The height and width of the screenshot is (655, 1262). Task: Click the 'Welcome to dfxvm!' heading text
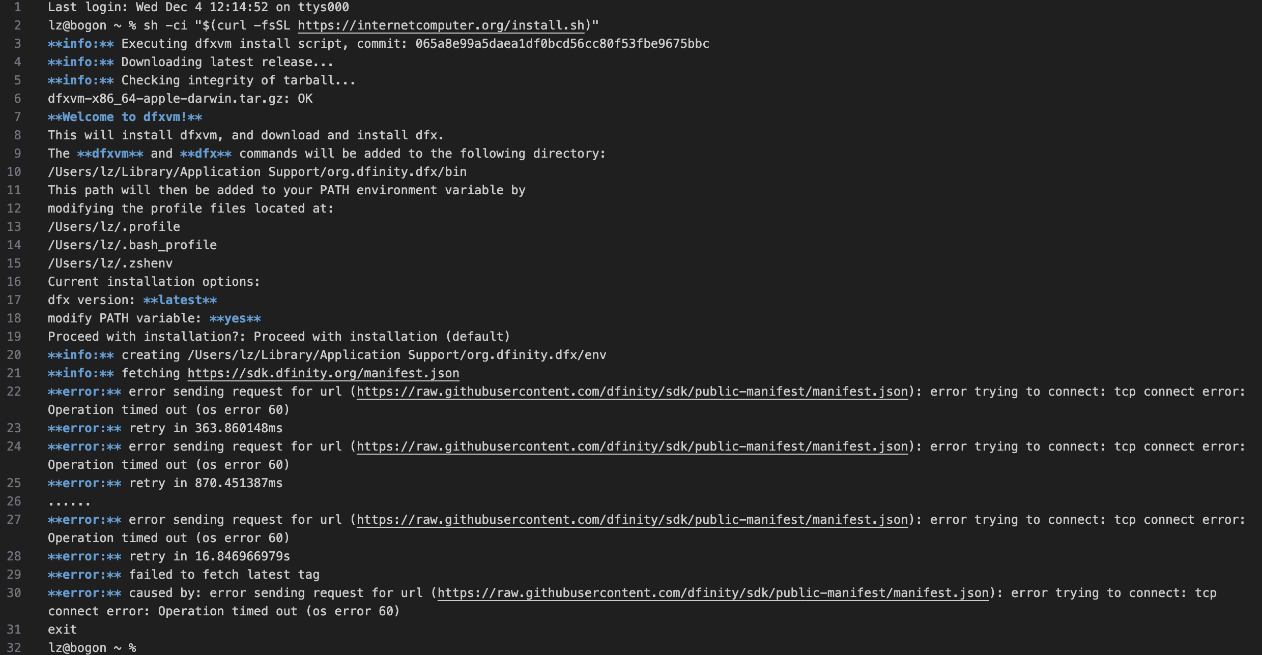click(125, 117)
